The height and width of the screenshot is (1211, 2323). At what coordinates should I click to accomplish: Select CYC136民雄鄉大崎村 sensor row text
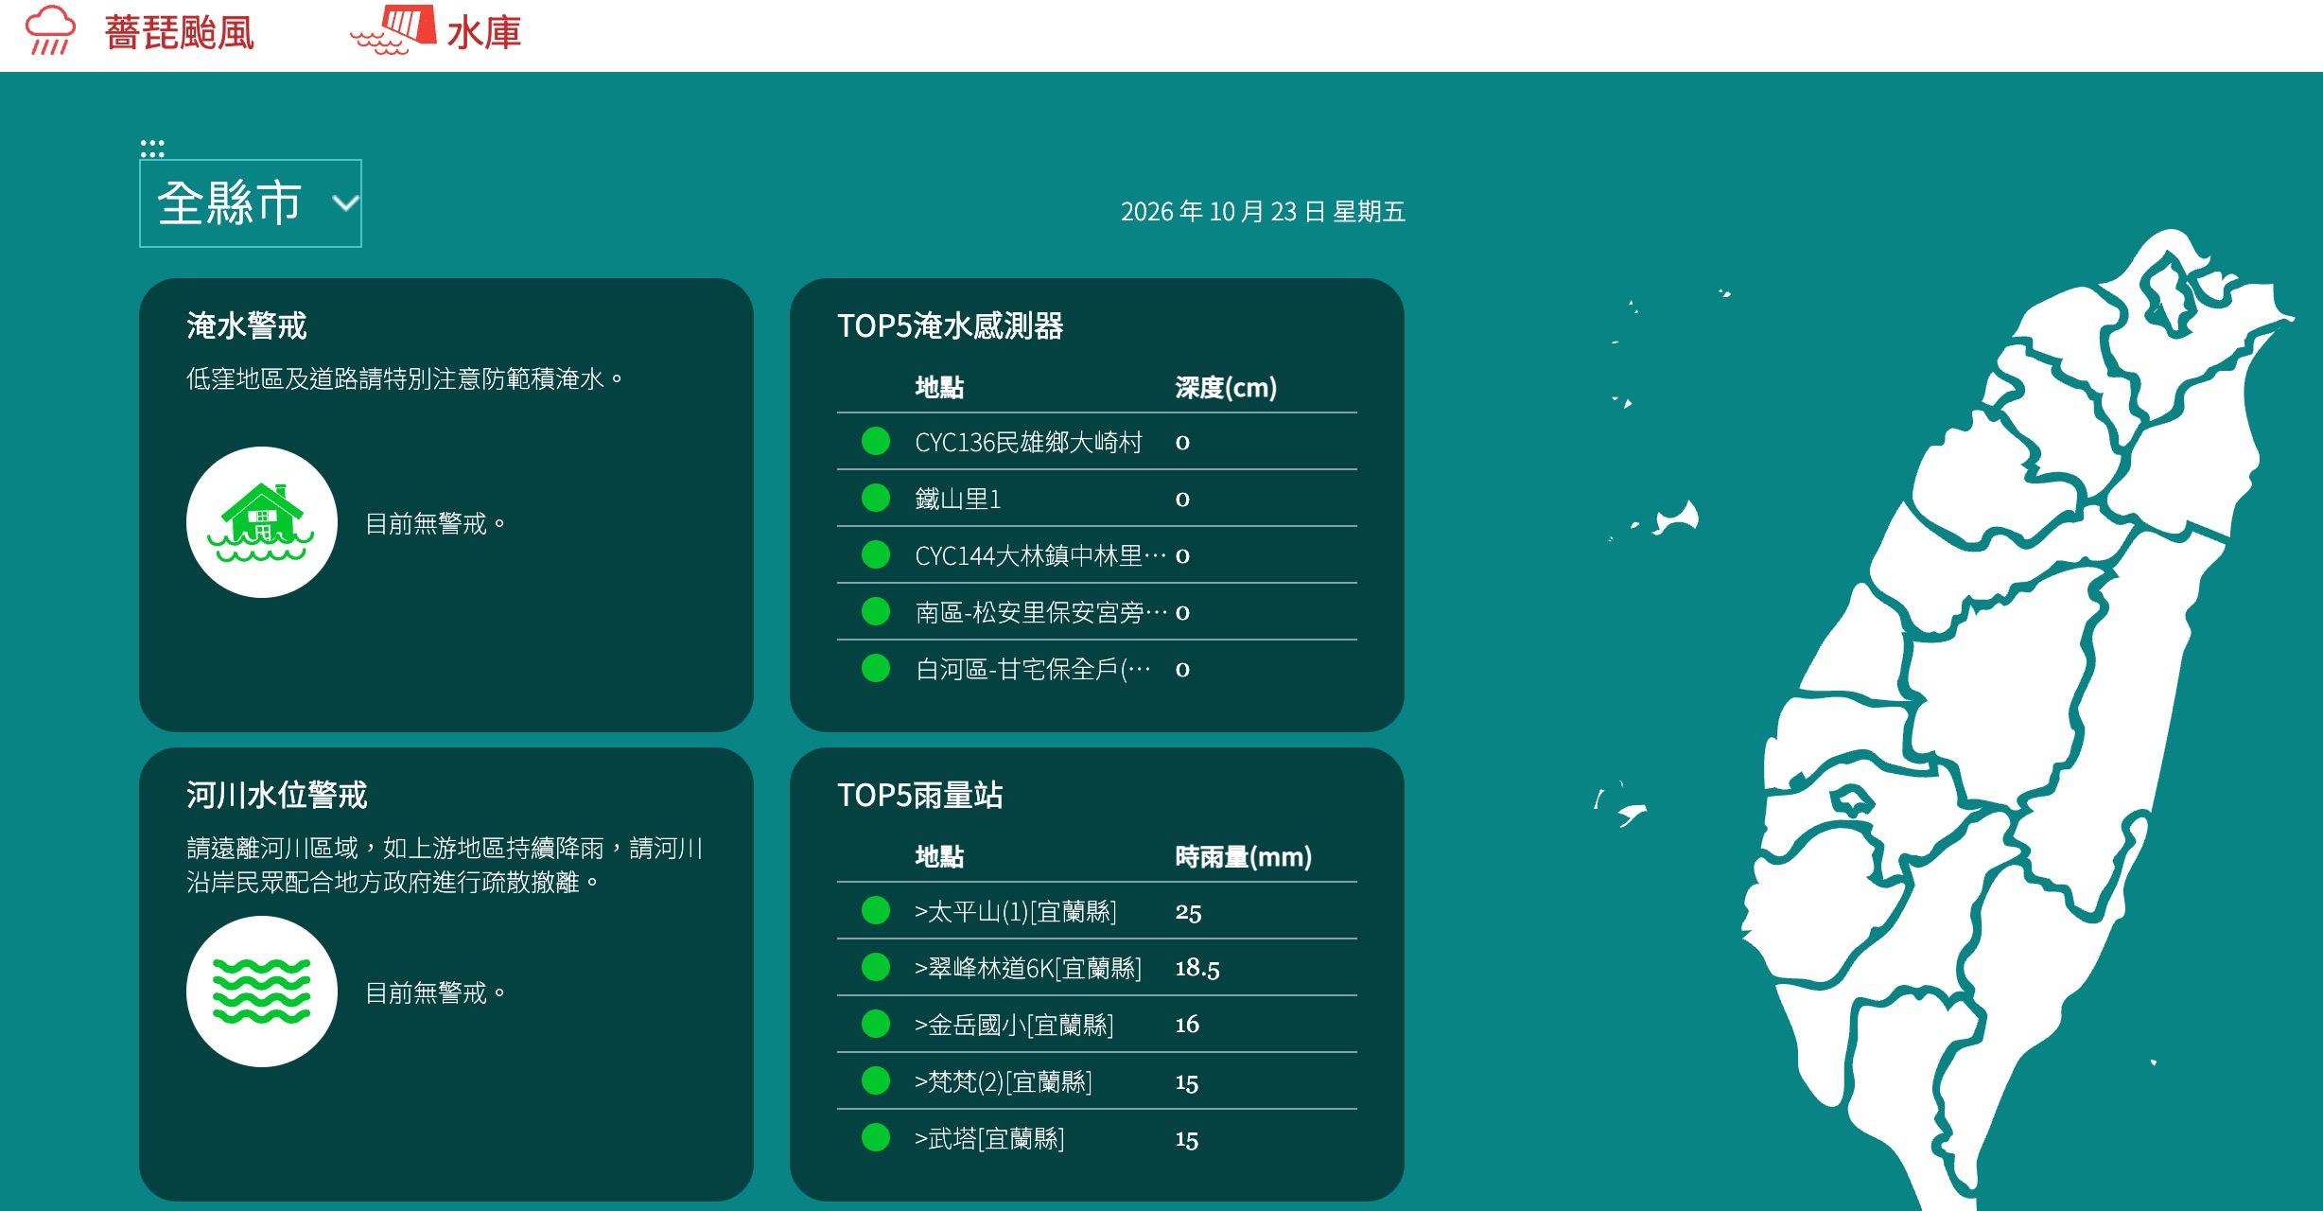click(x=1028, y=442)
